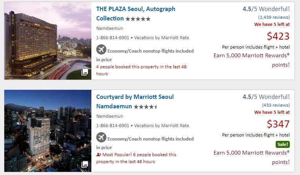
Task: Click Courtyard's 4.5/5 Wonderful rating
Action: pos(266,97)
